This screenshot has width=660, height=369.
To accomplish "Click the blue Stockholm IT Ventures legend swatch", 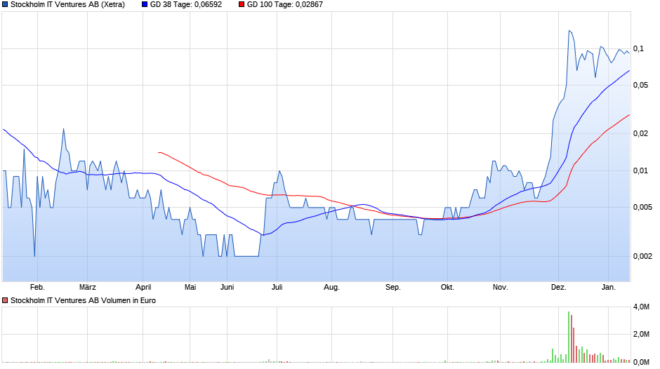I will pos(5,5).
